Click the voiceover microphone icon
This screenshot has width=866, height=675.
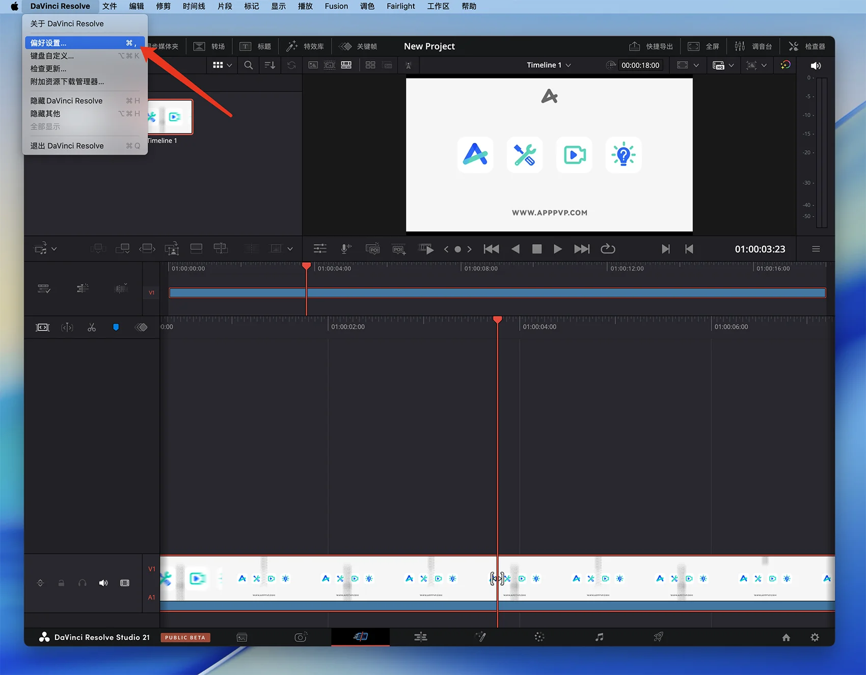(x=346, y=249)
